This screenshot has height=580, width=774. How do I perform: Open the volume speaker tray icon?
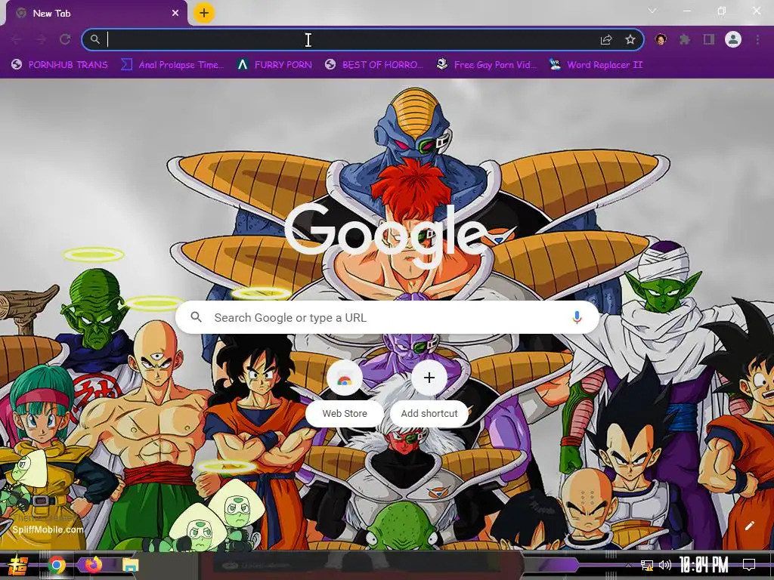665,565
